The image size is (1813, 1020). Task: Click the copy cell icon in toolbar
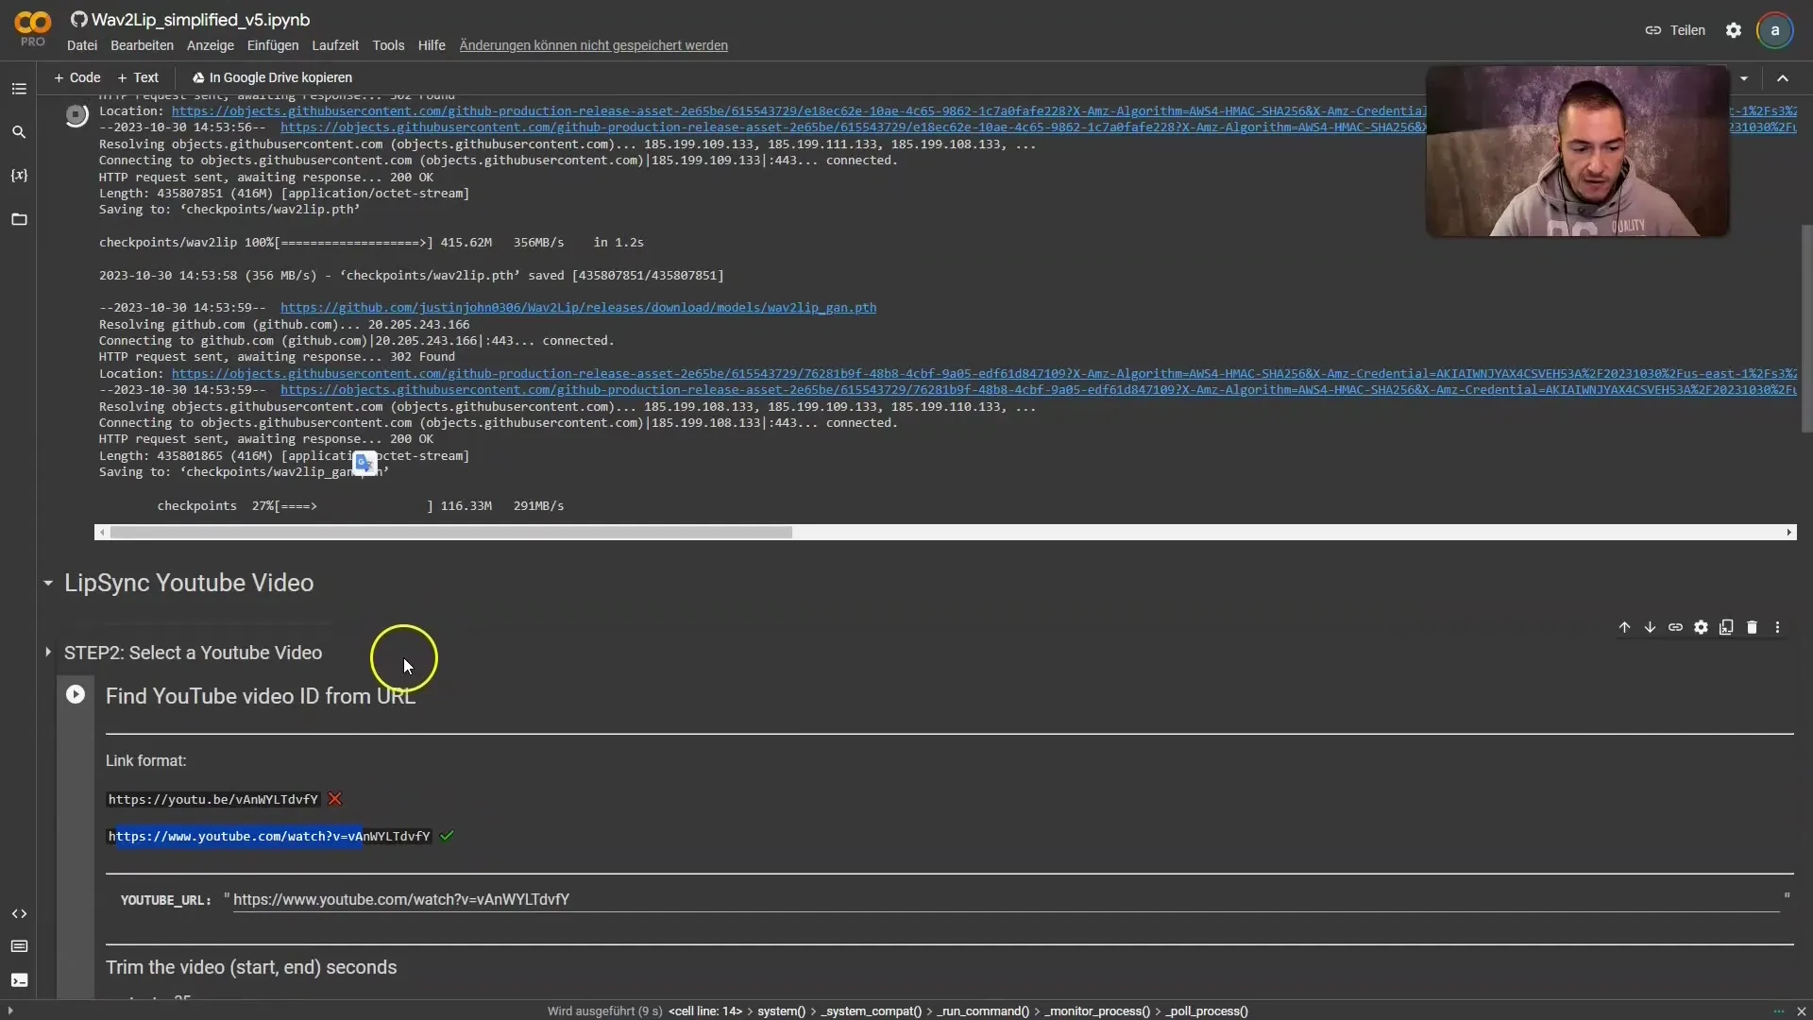click(x=1727, y=628)
